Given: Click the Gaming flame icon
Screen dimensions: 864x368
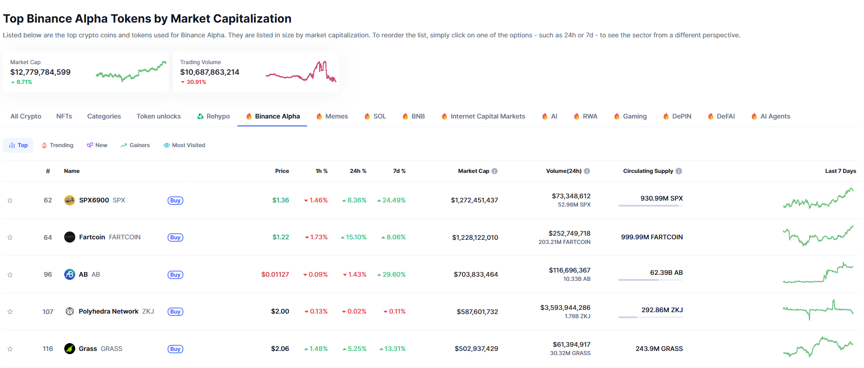Looking at the screenshot, I should pyautogui.click(x=617, y=116).
